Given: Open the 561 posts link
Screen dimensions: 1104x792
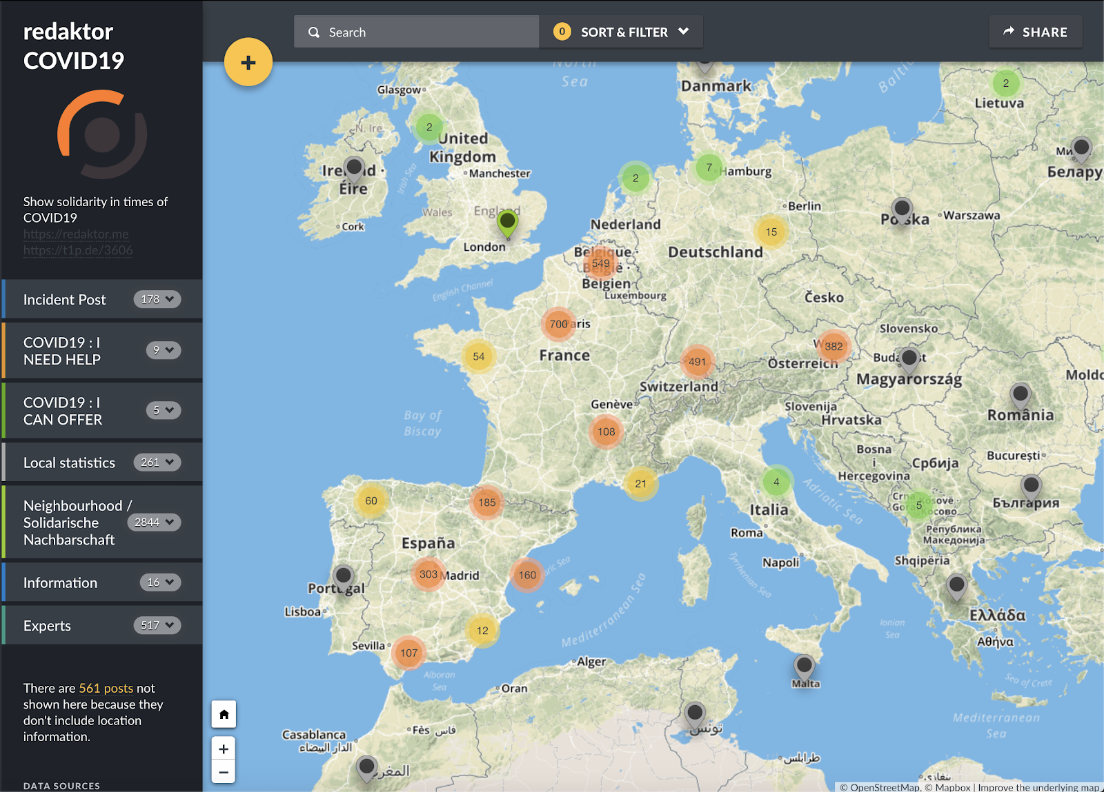Looking at the screenshot, I should (x=106, y=688).
